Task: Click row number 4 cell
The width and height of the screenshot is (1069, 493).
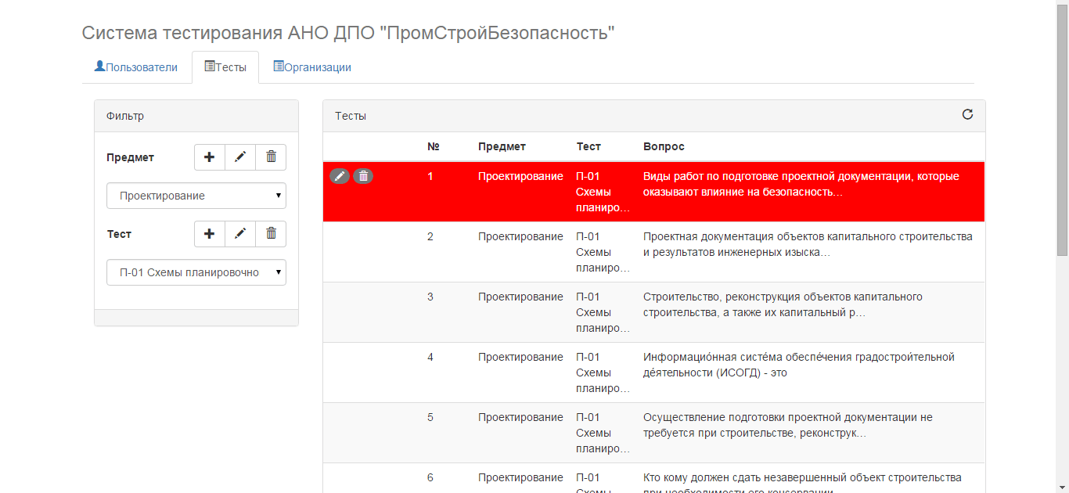Action: [430, 357]
